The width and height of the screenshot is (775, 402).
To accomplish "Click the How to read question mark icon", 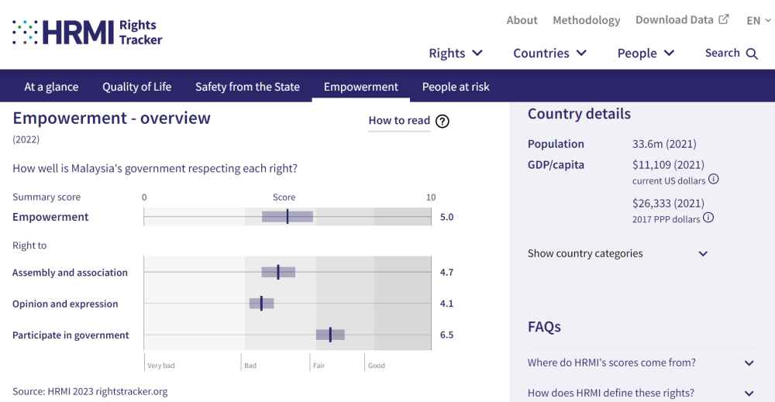I will [x=443, y=121].
